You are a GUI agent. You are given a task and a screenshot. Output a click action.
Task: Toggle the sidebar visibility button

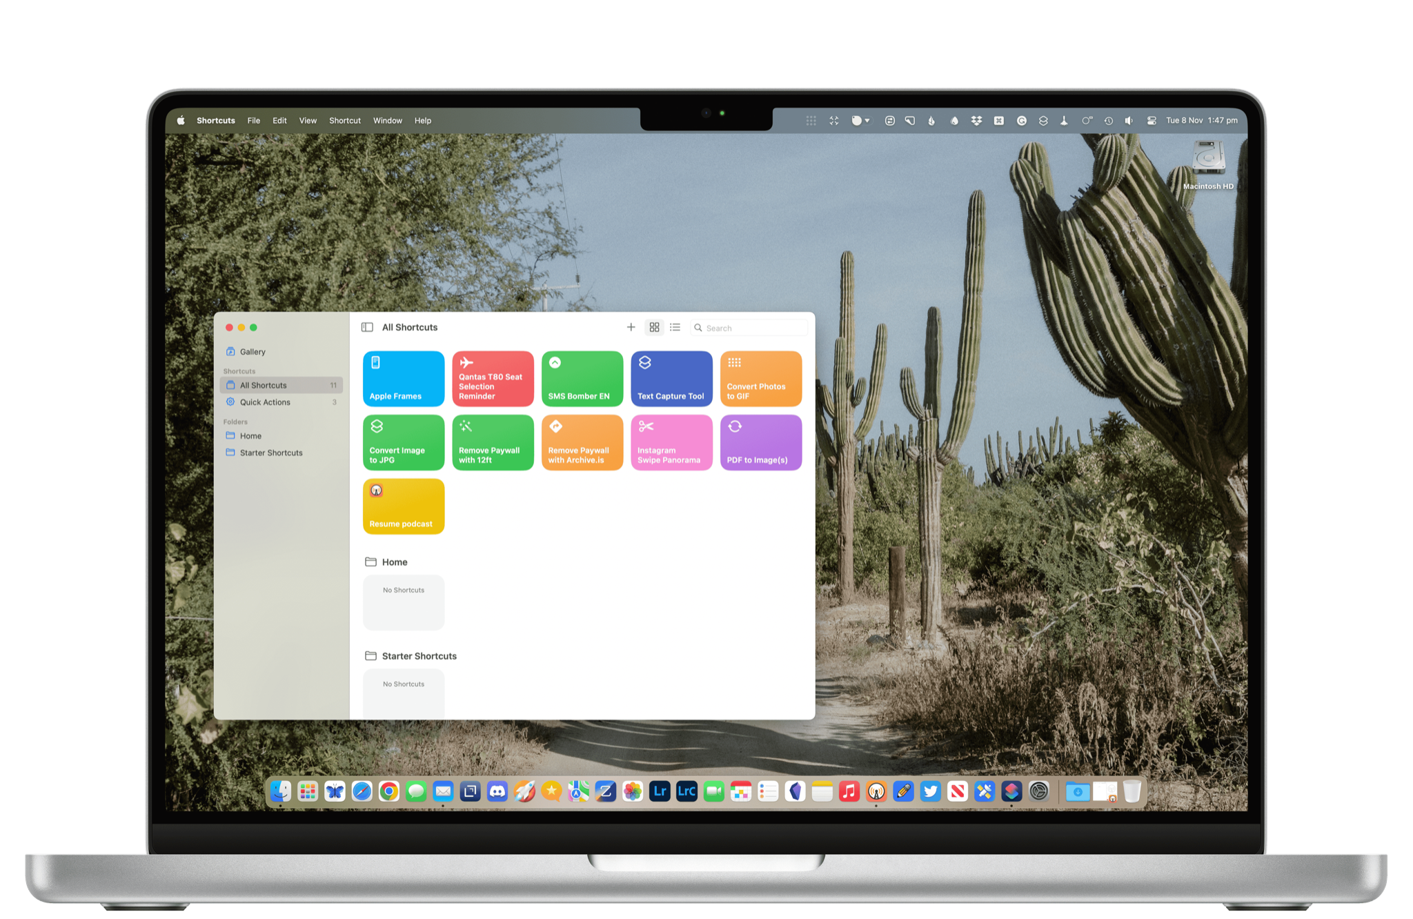coord(367,327)
